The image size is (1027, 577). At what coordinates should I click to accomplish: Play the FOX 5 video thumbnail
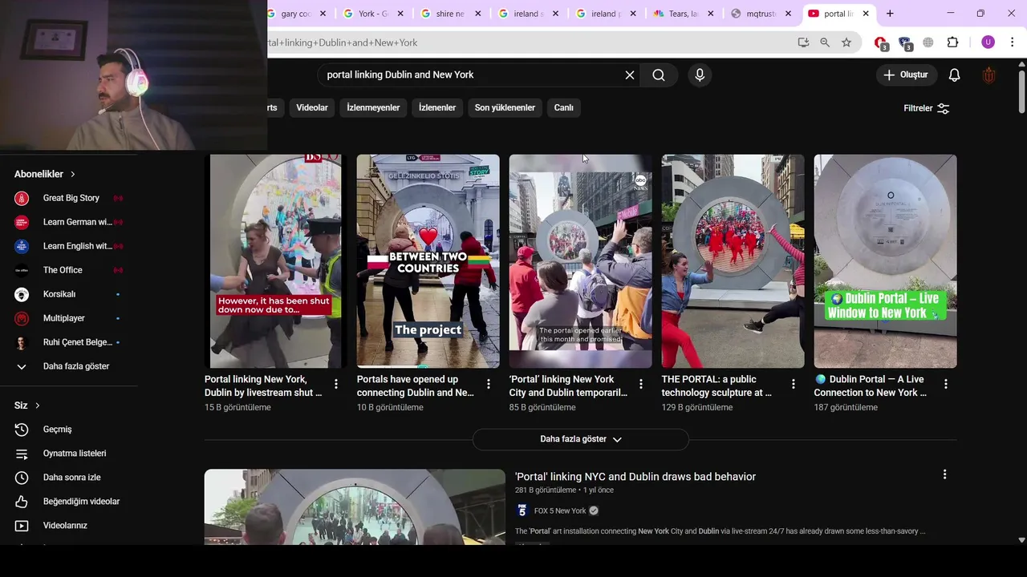click(x=355, y=507)
